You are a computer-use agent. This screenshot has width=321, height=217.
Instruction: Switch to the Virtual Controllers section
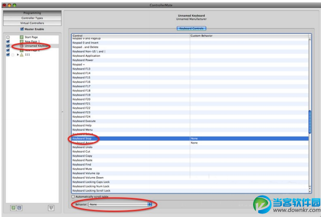[32, 23]
